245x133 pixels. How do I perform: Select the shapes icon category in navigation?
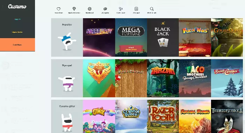pyautogui.click(x=121, y=9)
